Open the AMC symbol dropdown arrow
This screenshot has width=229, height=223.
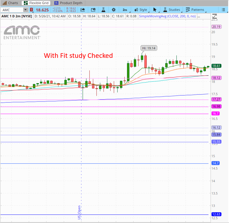[x=25, y=10]
